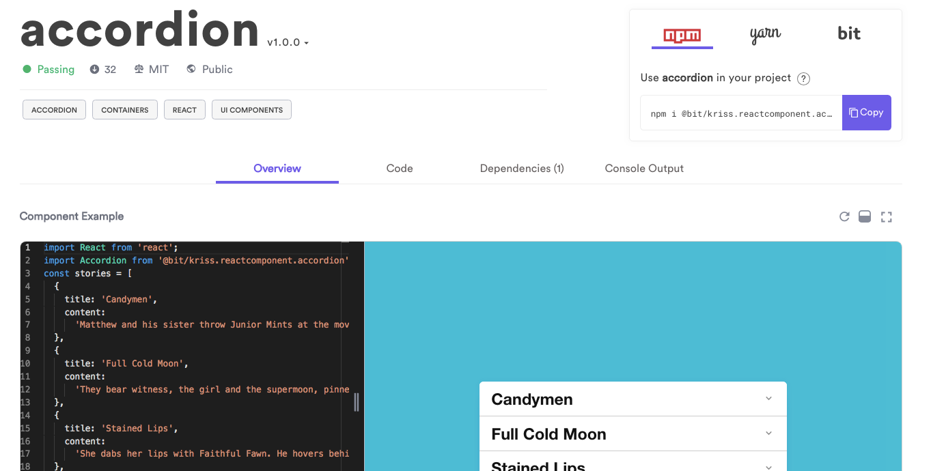This screenshot has width=931, height=471.
Task: Open the install help question mark
Action: point(803,78)
